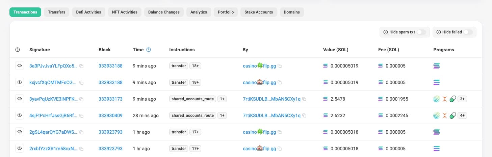Image resolution: width=492 pixels, height=157 pixels.
Task: Open the Domains tab
Action: coord(292,12)
